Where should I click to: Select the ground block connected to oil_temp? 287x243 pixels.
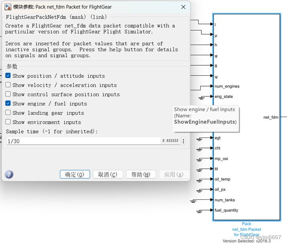[199, 181]
